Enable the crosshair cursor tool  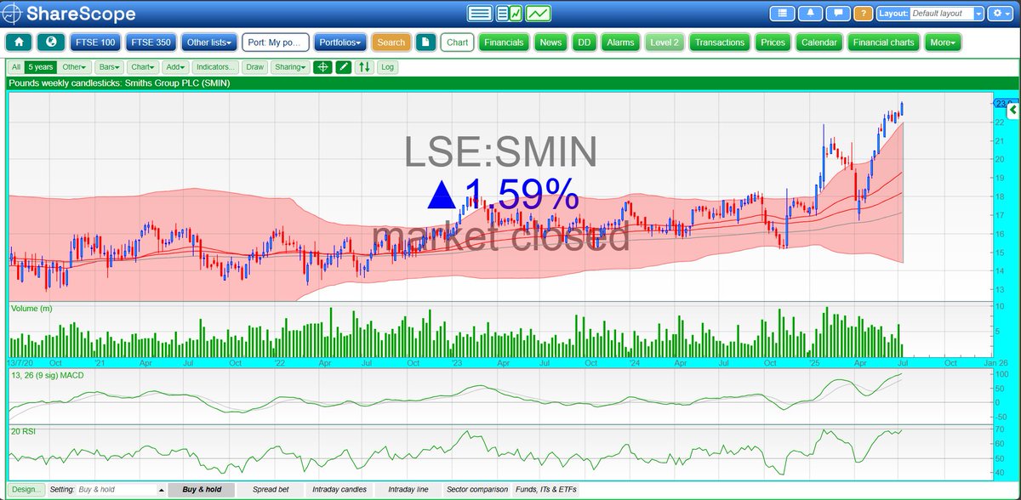point(322,66)
